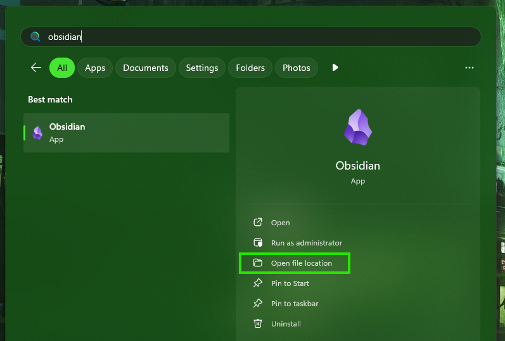Screen dimensions: 505x341
Task: Click the Run as administrator shield icon
Action: tap(258, 242)
